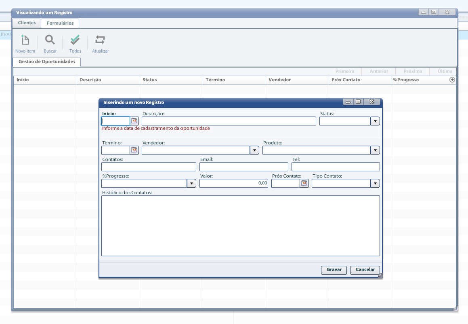This screenshot has height=324, width=468.
Task: Expand the Vendedor dropdown
Action: (x=254, y=150)
